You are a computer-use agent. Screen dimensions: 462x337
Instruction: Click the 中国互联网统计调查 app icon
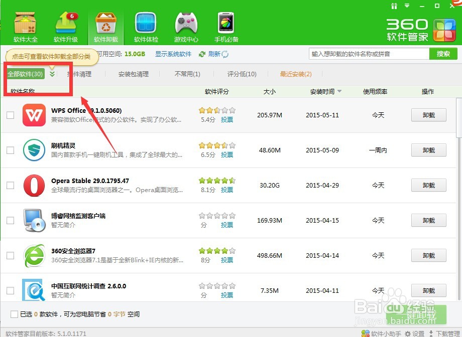click(x=33, y=290)
